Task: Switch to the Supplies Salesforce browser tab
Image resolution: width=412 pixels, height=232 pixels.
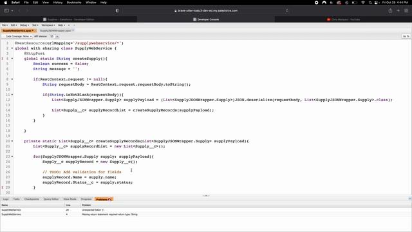Action: pyautogui.click(x=69, y=19)
